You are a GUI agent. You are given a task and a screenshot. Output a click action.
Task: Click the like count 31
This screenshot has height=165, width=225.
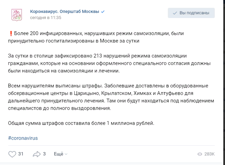tap(21, 154)
